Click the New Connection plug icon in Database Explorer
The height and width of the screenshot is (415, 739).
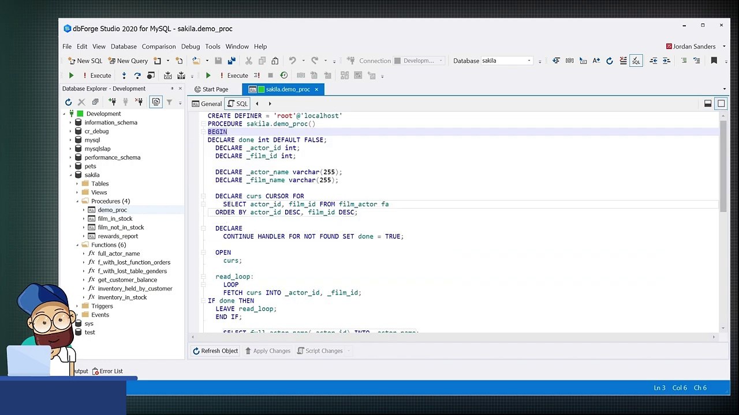coord(112,102)
